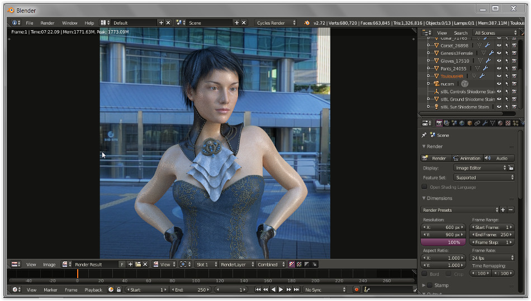The image size is (531, 301).
Task: Open the Window menu
Action: pyautogui.click(x=70, y=23)
